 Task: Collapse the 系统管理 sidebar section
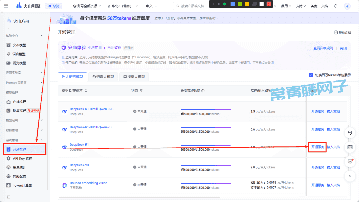pos(42,140)
